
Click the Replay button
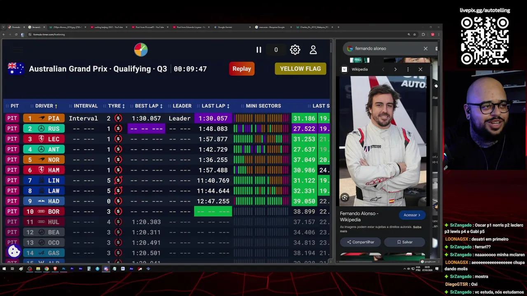tap(242, 69)
